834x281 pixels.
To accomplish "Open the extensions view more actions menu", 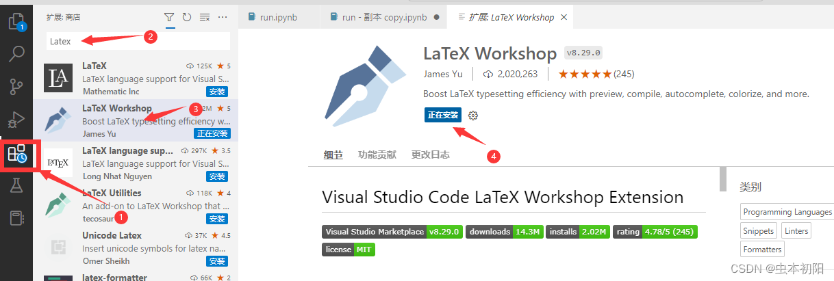I will 223,16.
